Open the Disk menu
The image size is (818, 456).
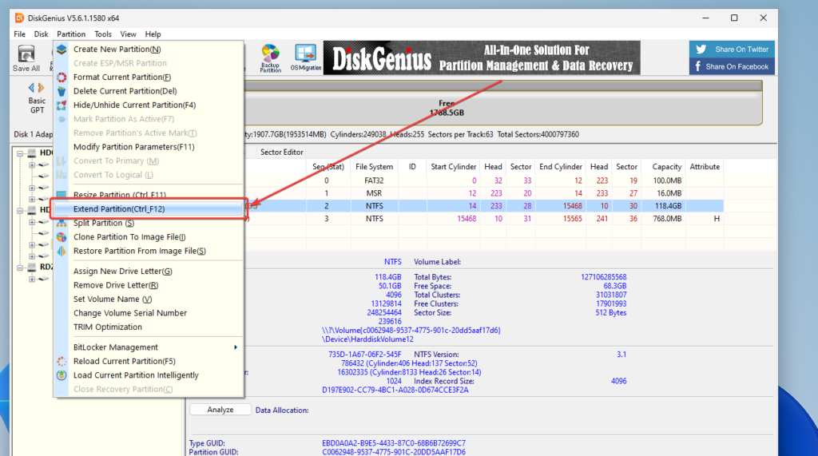click(42, 34)
